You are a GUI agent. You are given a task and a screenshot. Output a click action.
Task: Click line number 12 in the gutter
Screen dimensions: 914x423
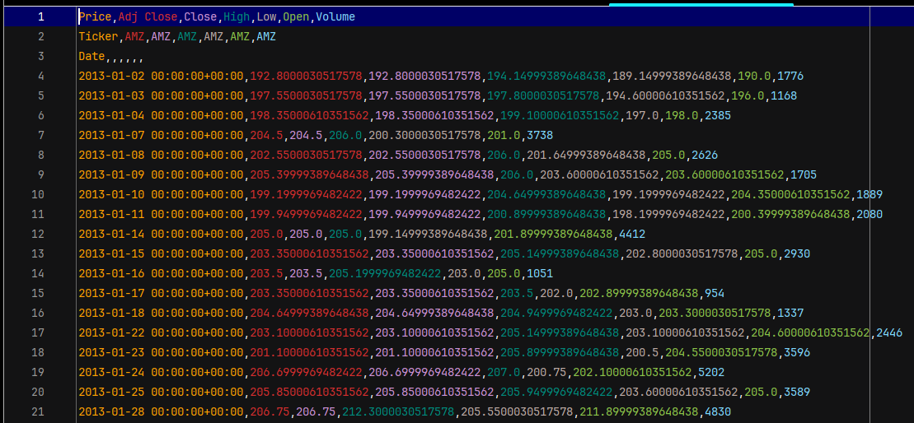(x=38, y=234)
